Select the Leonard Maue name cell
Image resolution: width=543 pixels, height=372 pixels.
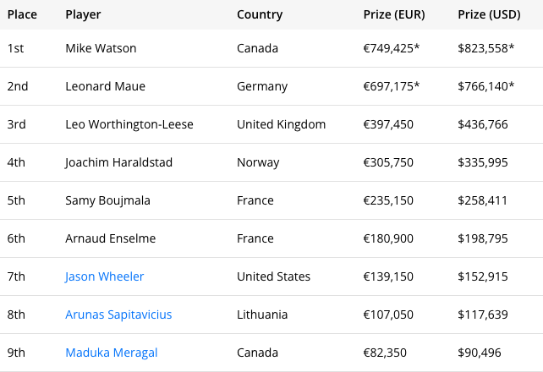pyautogui.click(x=105, y=86)
